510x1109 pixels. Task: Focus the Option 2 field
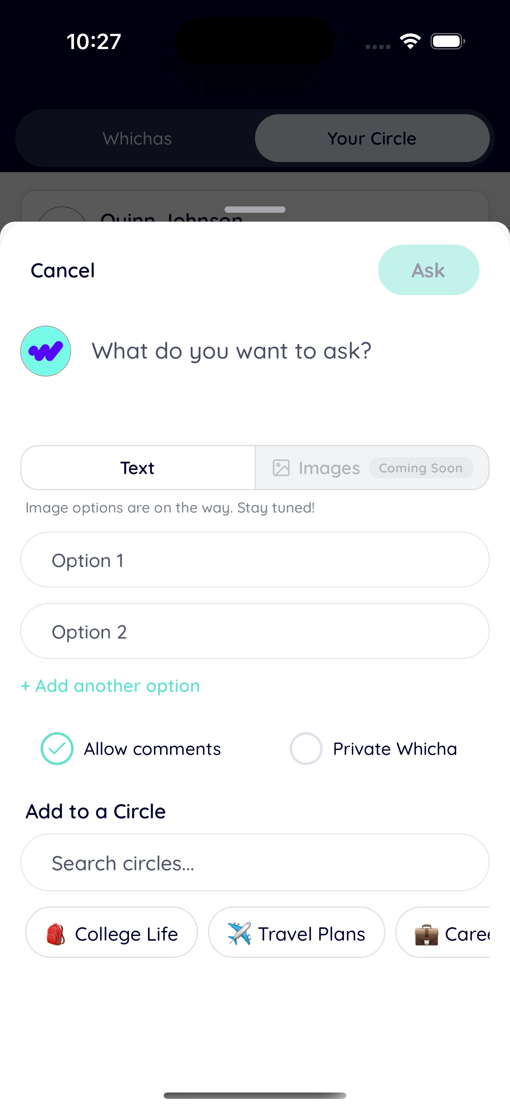tap(255, 631)
